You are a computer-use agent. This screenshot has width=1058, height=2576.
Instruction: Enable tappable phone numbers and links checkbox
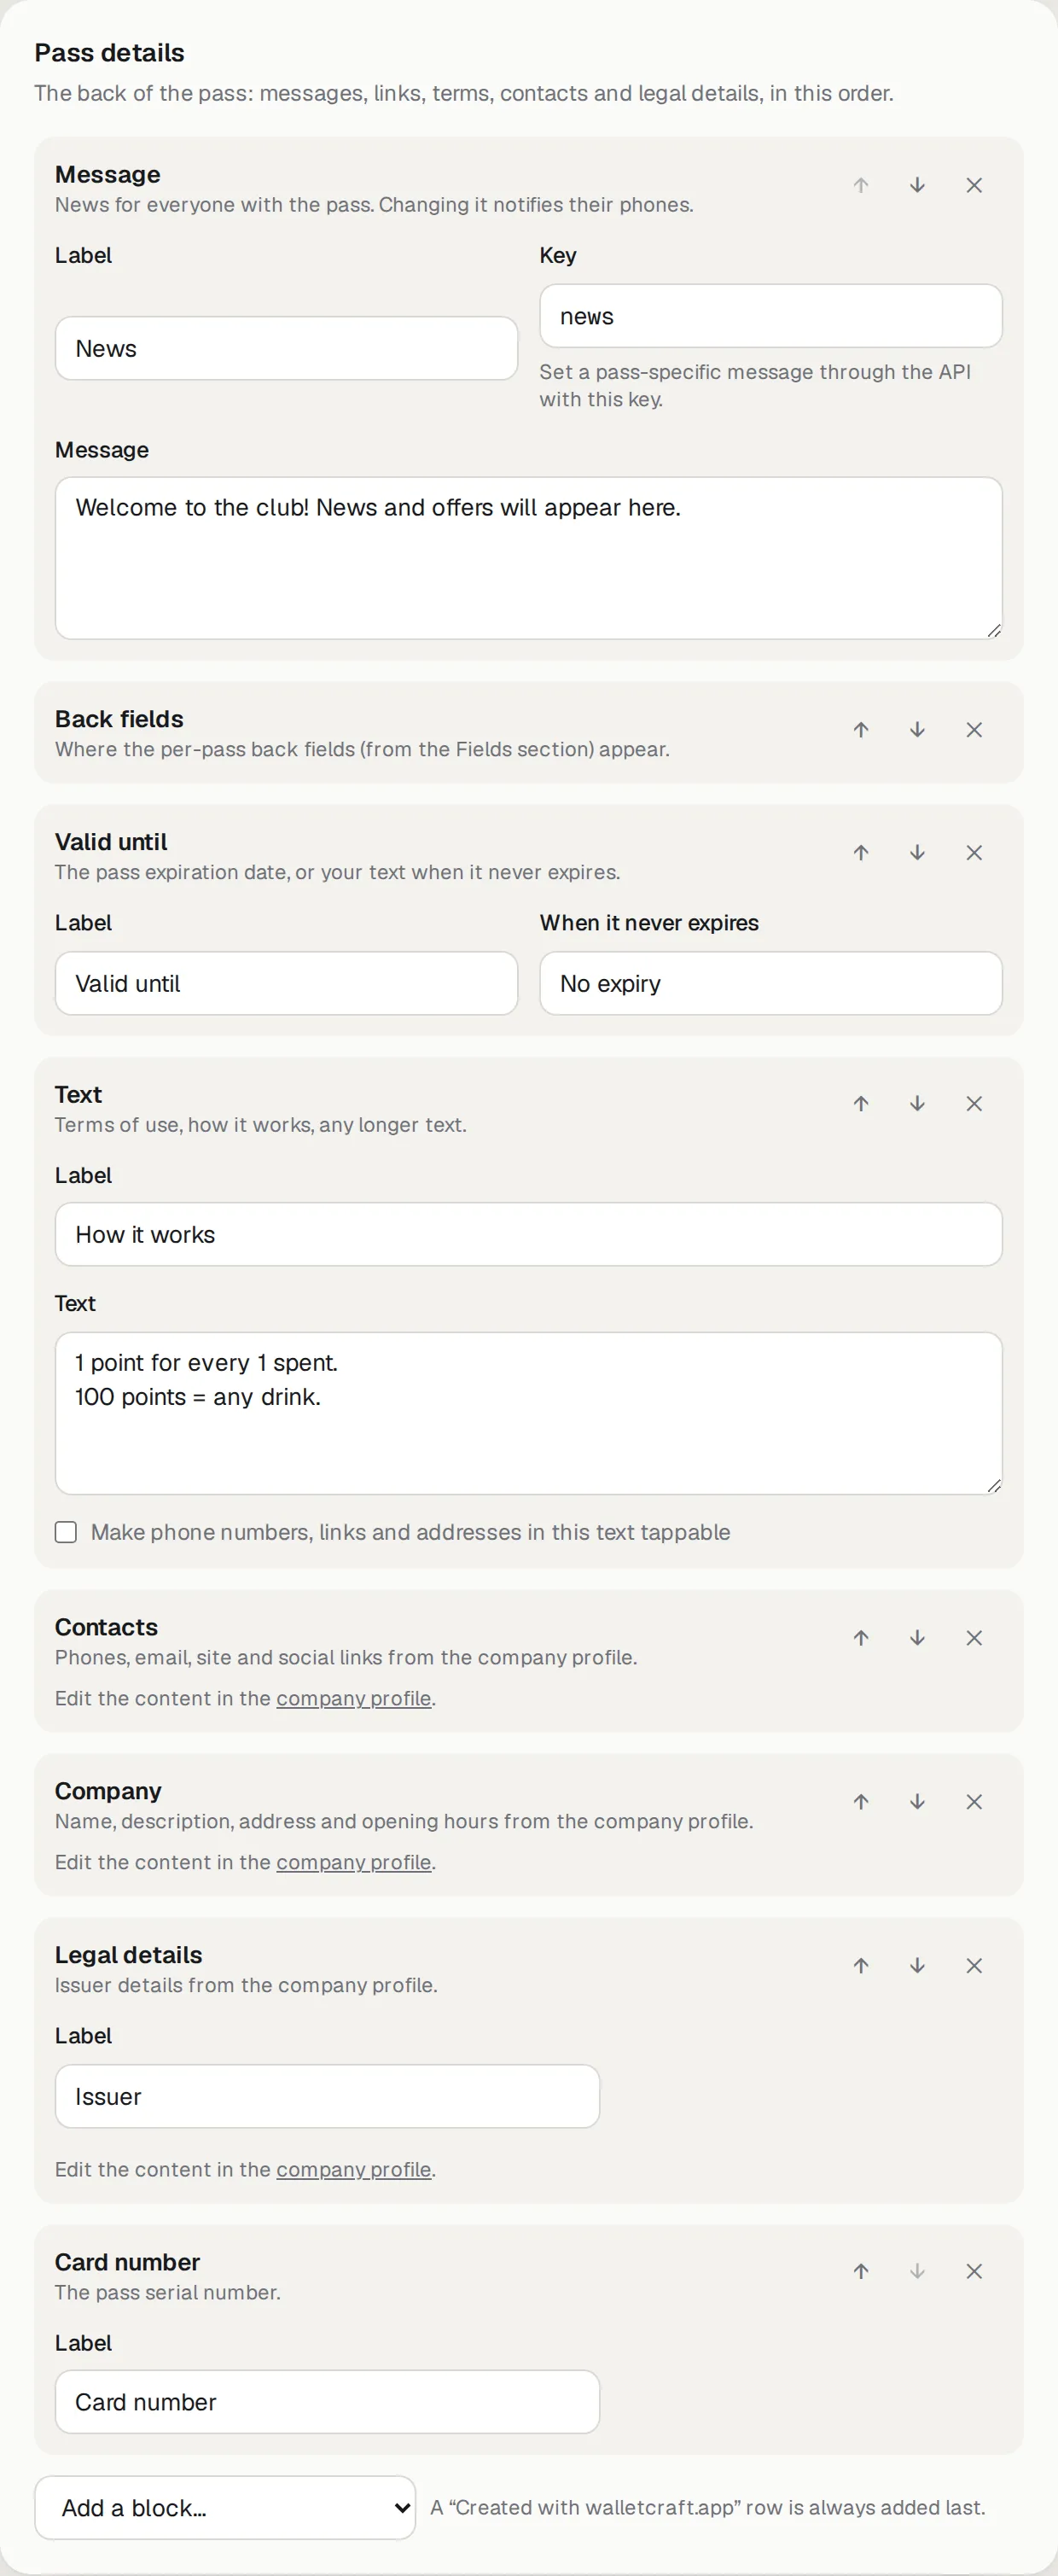[x=66, y=1532]
